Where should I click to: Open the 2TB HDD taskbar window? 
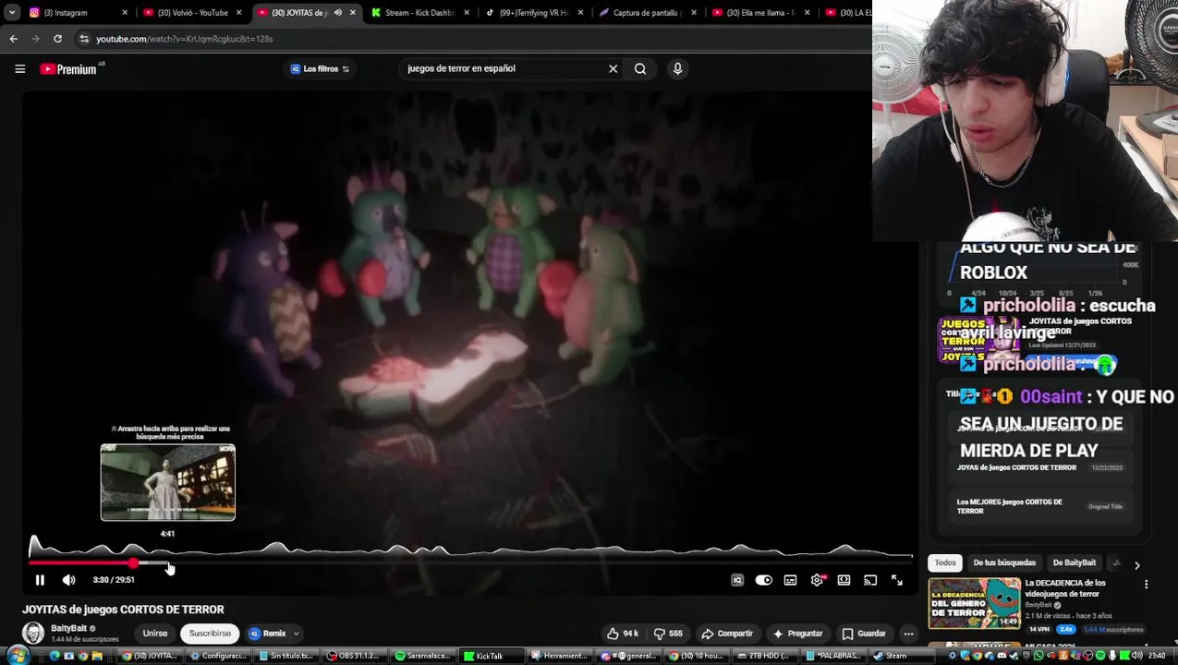click(763, 656)
